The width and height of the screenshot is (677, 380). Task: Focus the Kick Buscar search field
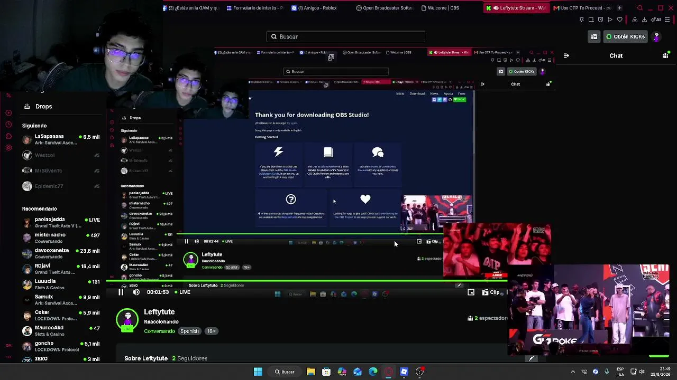coord(346,36)
